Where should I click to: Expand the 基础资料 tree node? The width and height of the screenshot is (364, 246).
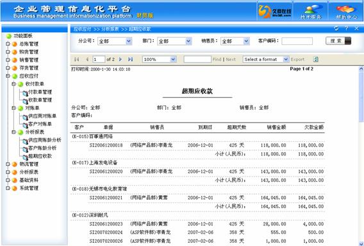click(8, 180)
